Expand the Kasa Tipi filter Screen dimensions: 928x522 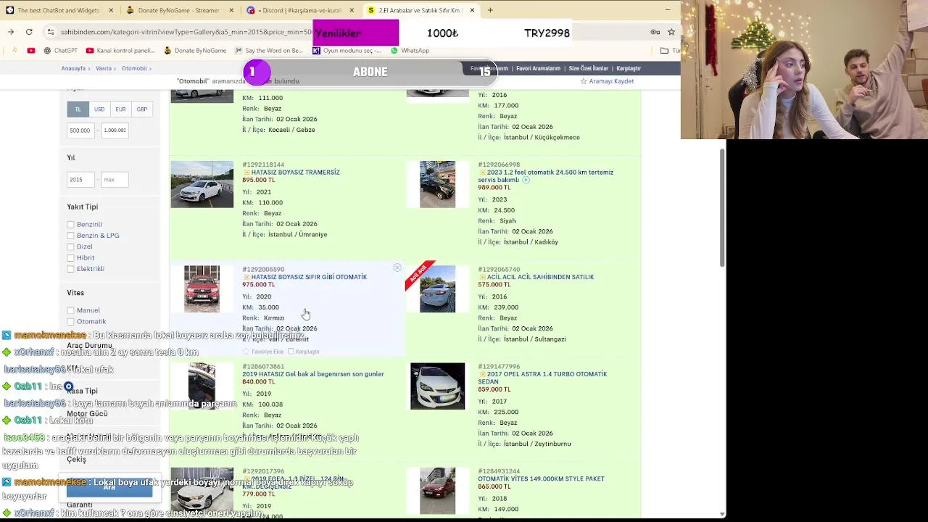point(82,391)
